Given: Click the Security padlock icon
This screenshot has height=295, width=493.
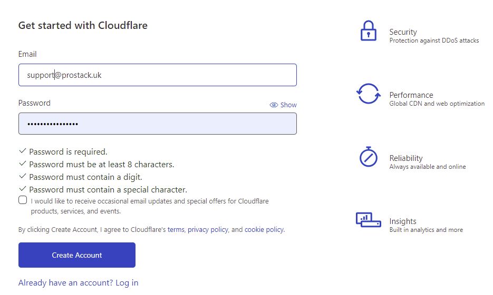Looking at the screenshot, I should (368, 30).
